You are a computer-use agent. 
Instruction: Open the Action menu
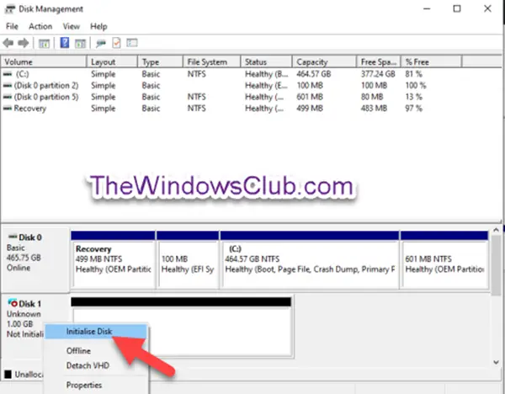click(40, 26)
